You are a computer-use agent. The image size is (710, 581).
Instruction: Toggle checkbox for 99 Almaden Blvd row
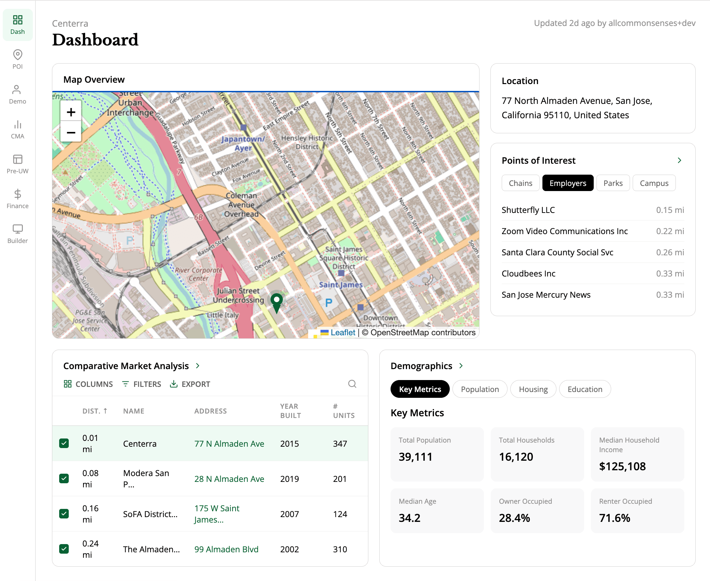tap(64, 549)
